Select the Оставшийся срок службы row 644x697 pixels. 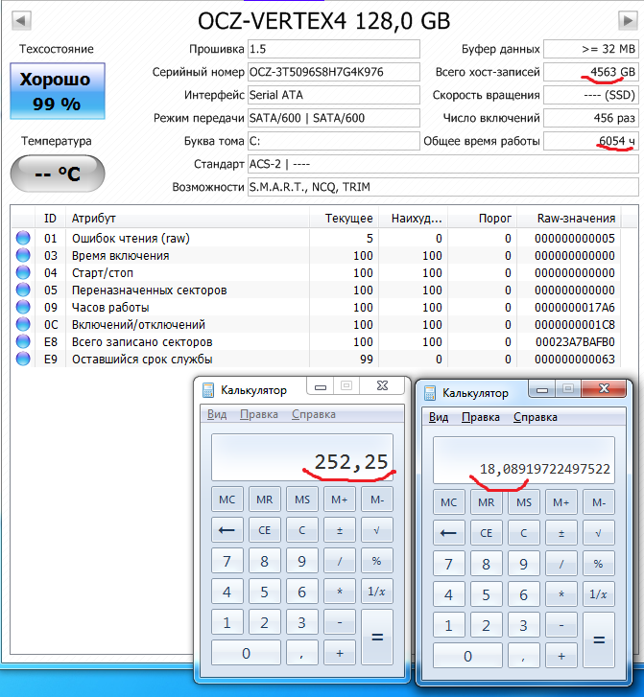click(x=317, y=359)
